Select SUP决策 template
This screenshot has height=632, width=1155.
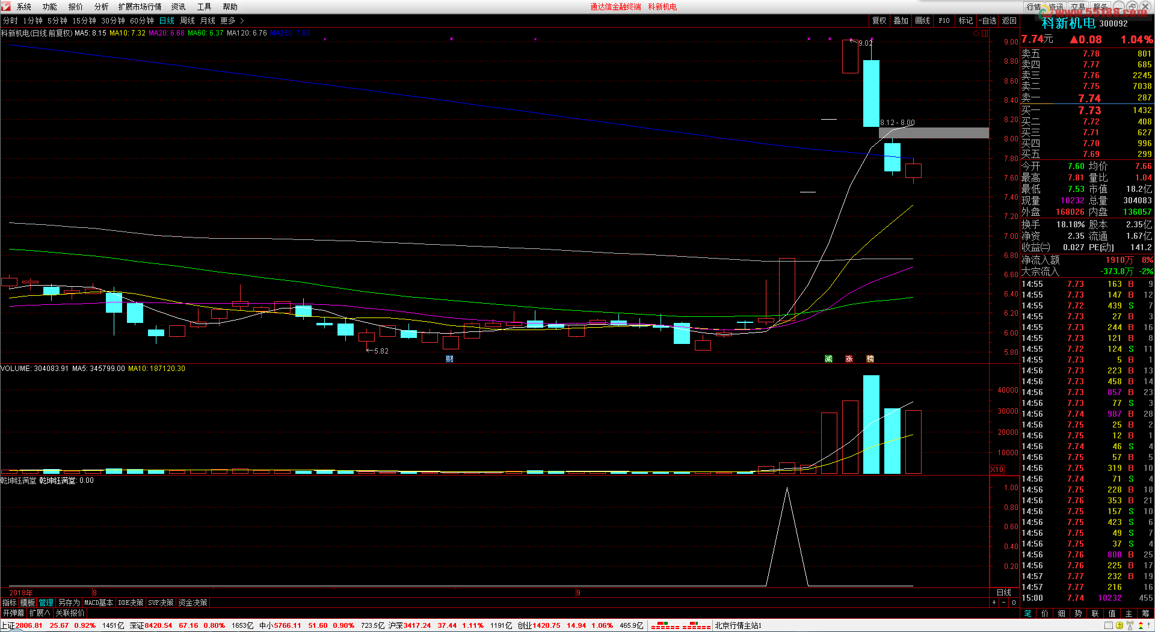[x=161, y=603]
